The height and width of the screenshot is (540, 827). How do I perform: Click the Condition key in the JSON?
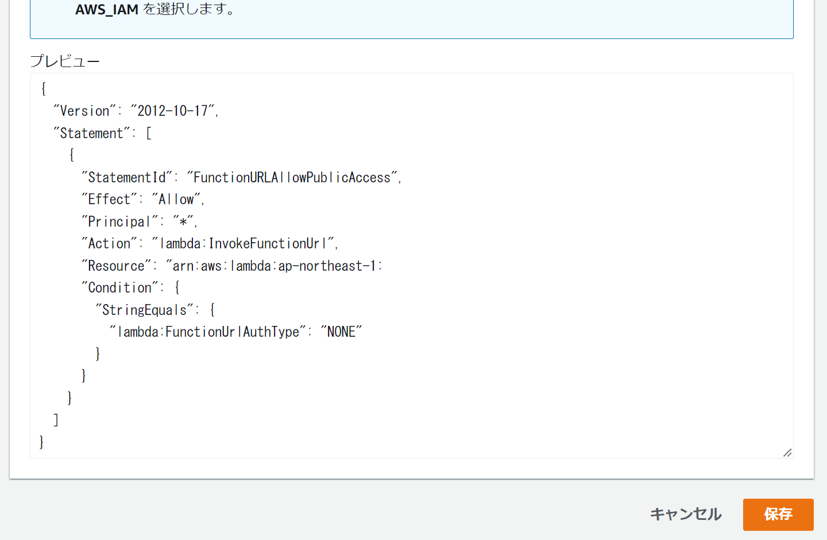[x=129, y=287]
